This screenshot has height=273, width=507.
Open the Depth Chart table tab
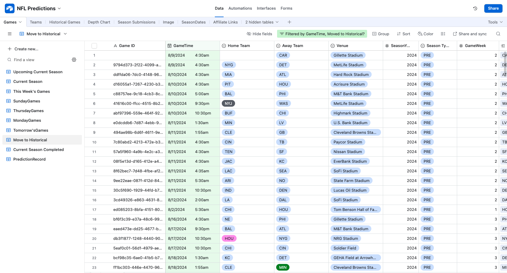99,22
